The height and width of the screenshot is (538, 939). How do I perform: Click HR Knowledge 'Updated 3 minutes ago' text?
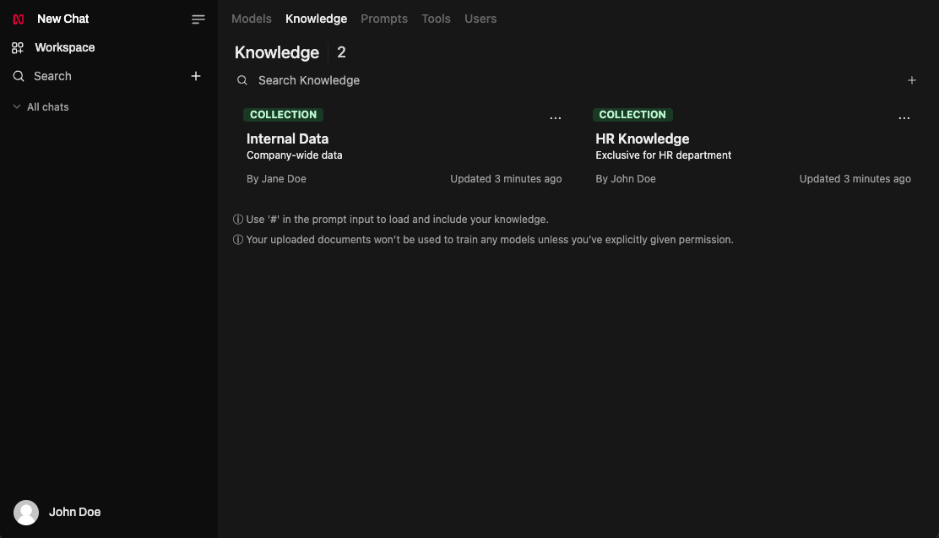855,178
